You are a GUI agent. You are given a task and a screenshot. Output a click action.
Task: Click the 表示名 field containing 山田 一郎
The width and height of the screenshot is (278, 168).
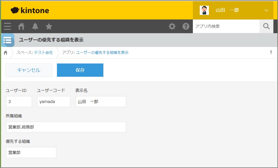(x=101, y=102)
